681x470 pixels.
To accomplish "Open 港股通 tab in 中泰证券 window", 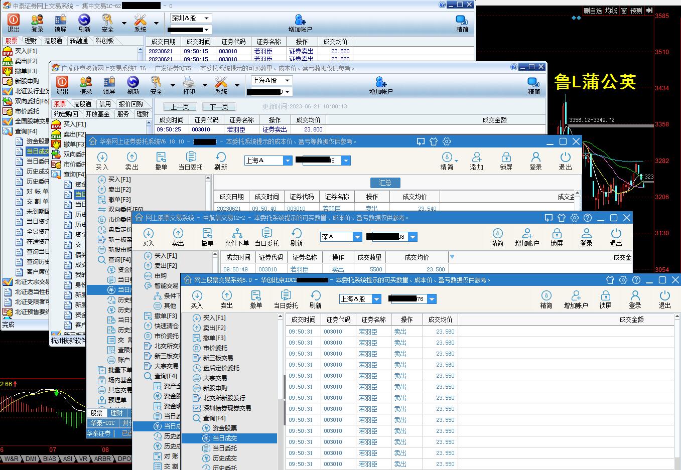I will click(x=53, y=41).
